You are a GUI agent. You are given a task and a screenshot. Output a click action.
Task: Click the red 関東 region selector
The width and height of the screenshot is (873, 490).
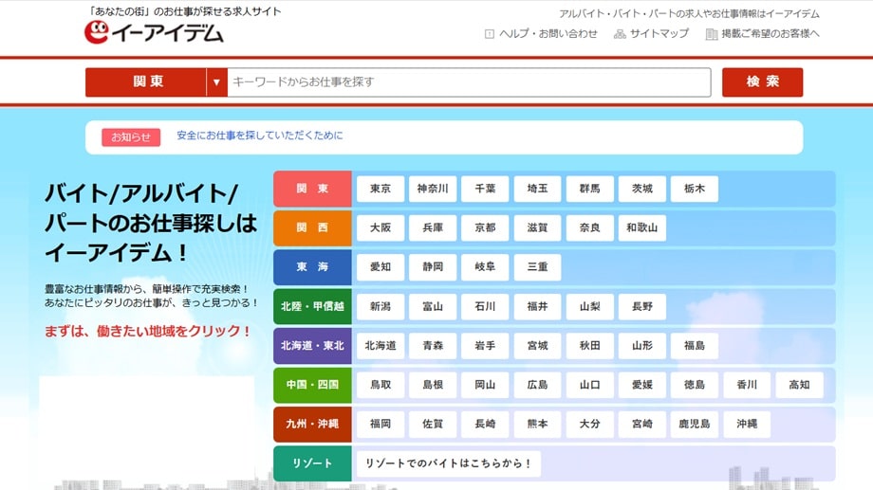[x=146, y=82]
